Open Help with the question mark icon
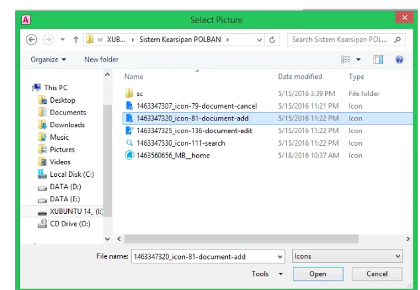The image size is (420, 290). pyautogui.click(x=399, y=60)
